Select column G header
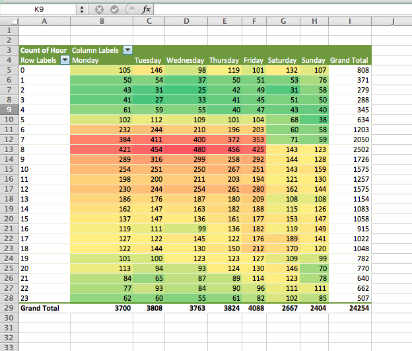 (283, 21)
